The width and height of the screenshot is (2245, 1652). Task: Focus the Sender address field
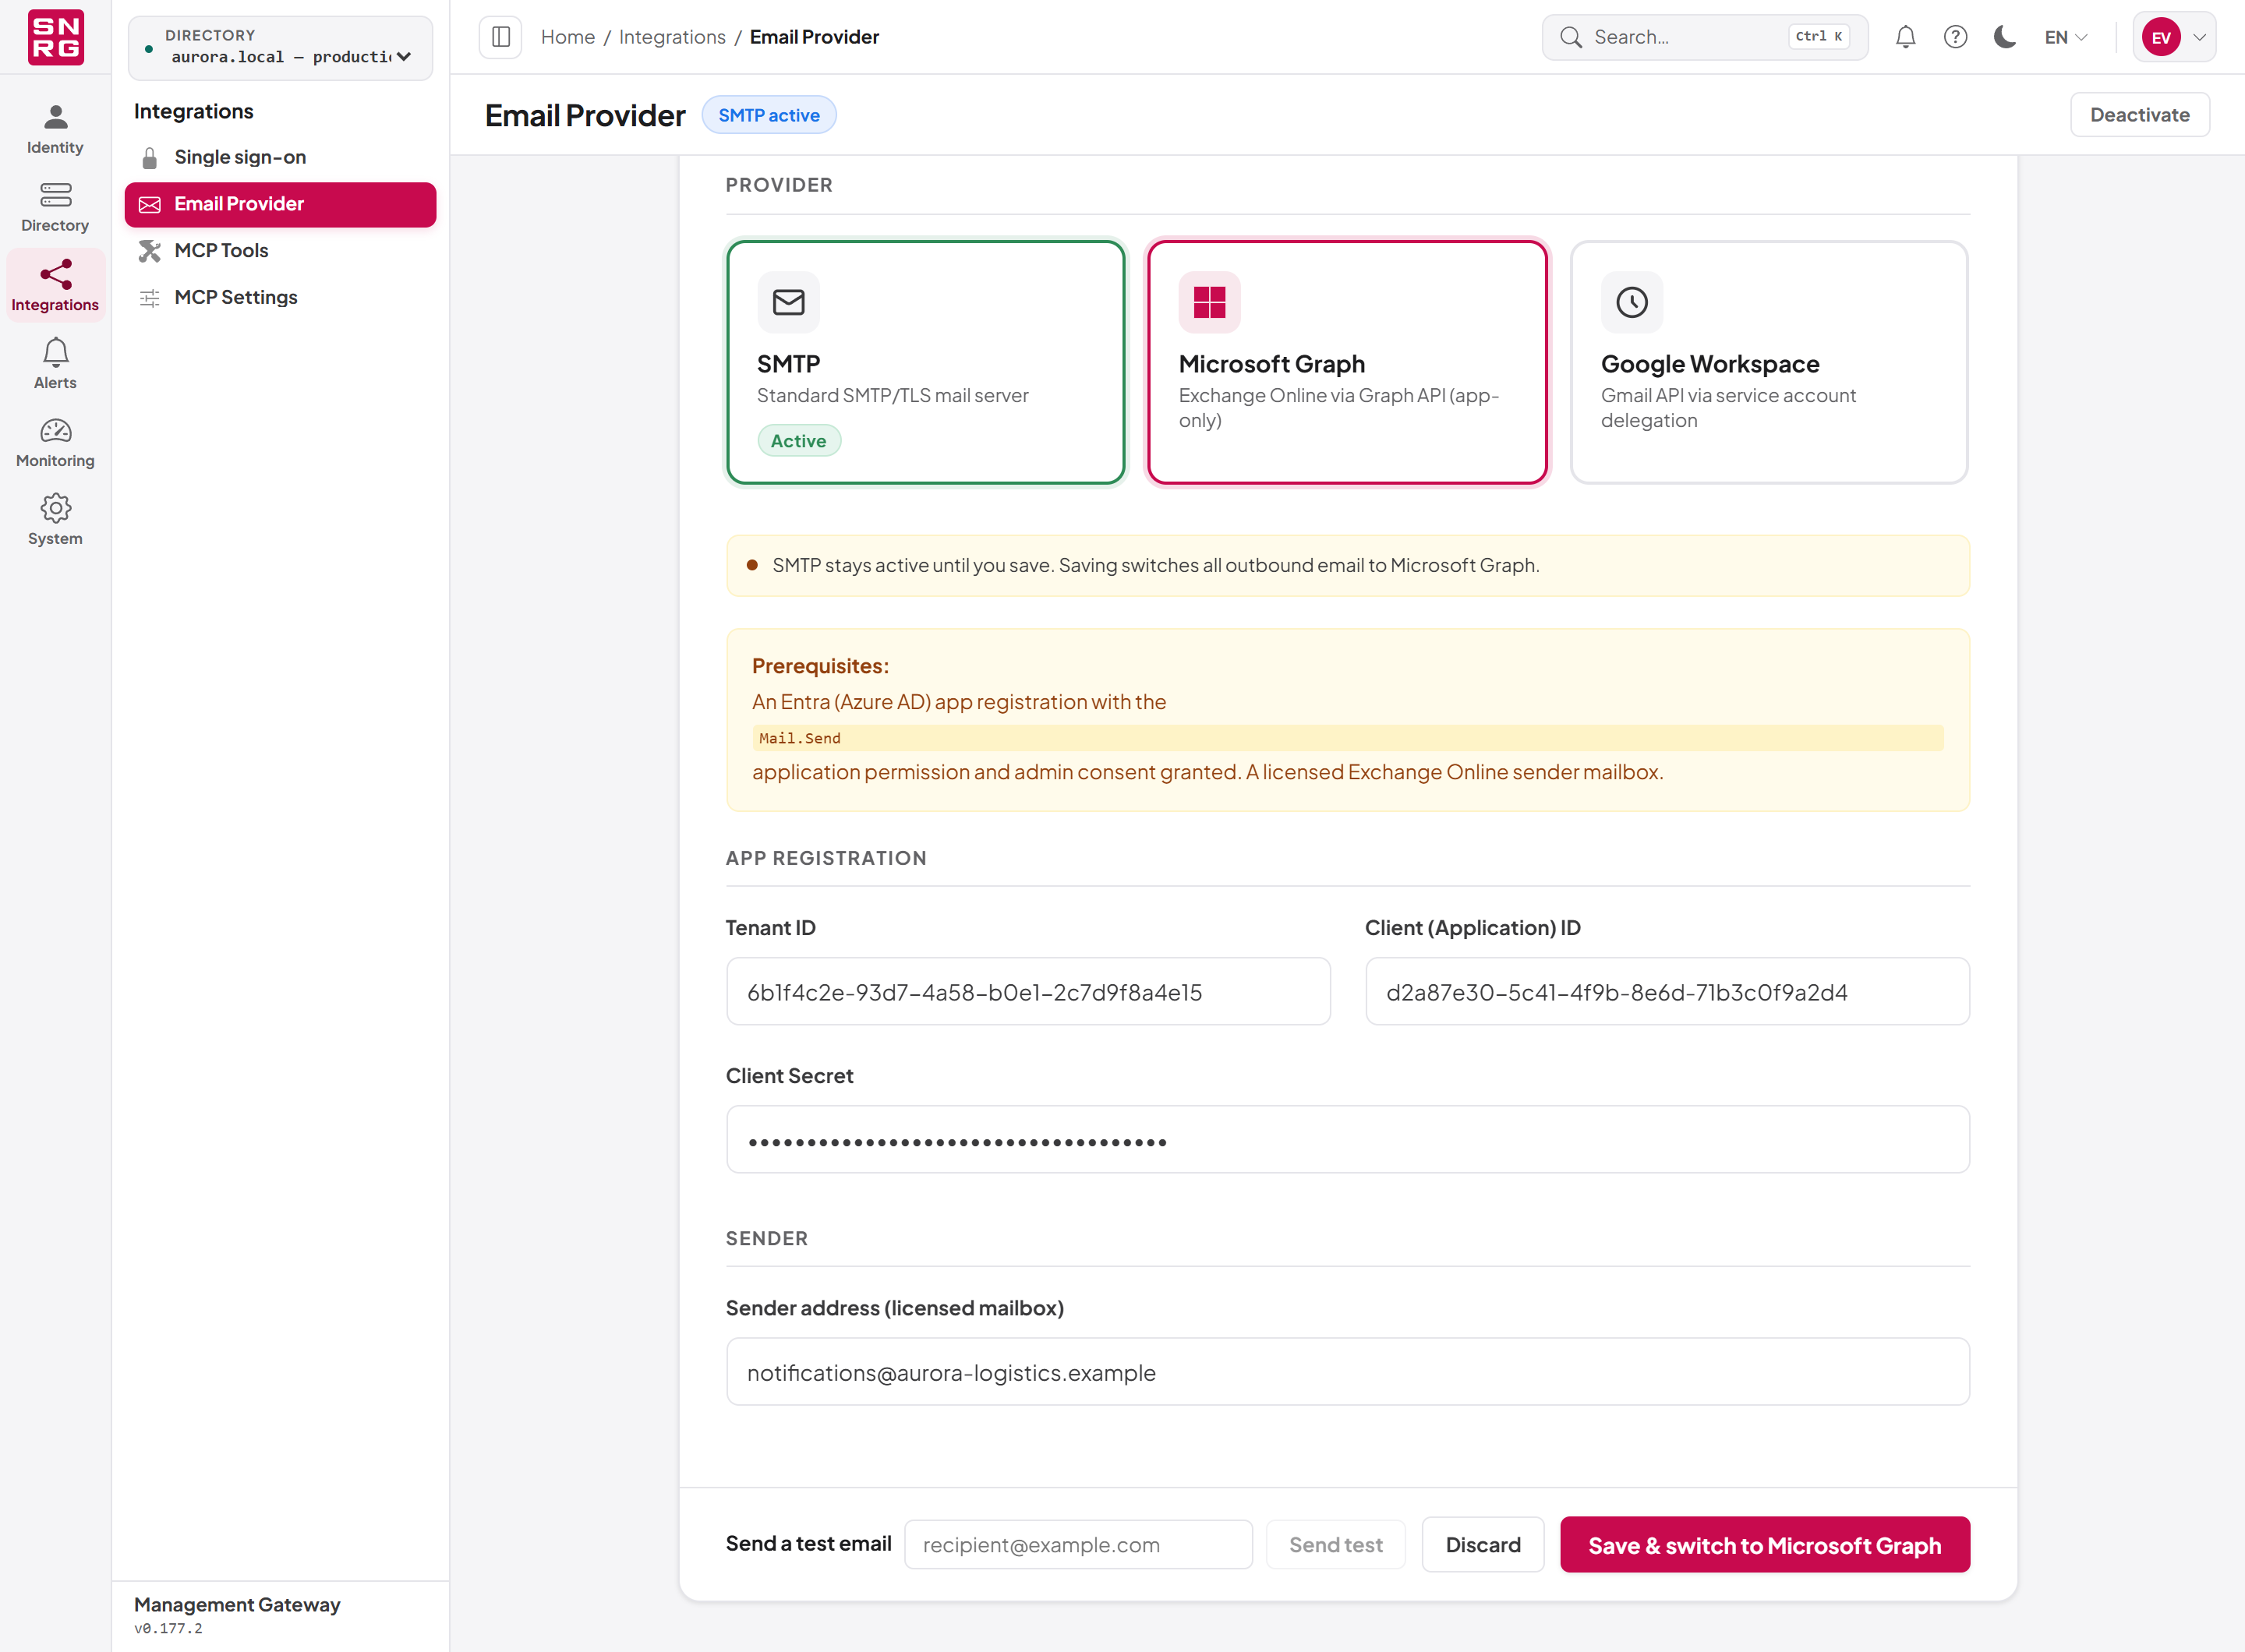pos(1348,1371)
